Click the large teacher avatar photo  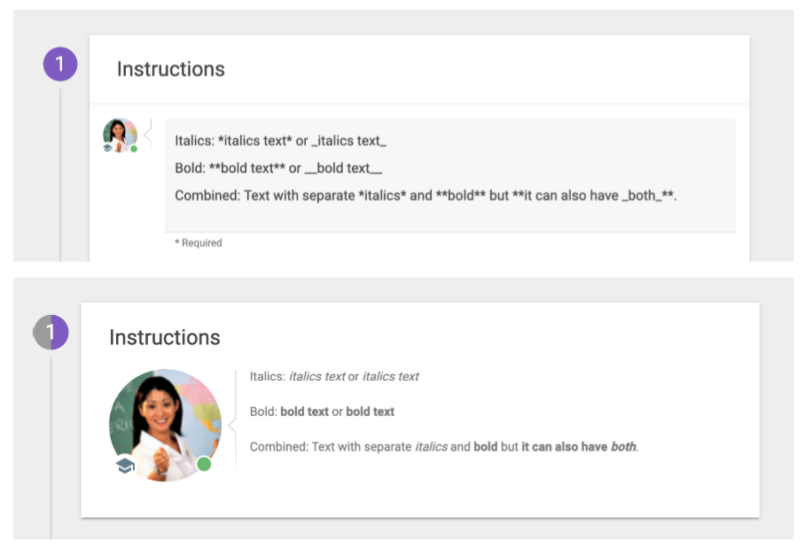(x=165, y=425)
